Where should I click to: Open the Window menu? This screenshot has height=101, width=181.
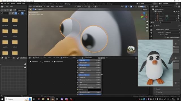coord(19,4)
